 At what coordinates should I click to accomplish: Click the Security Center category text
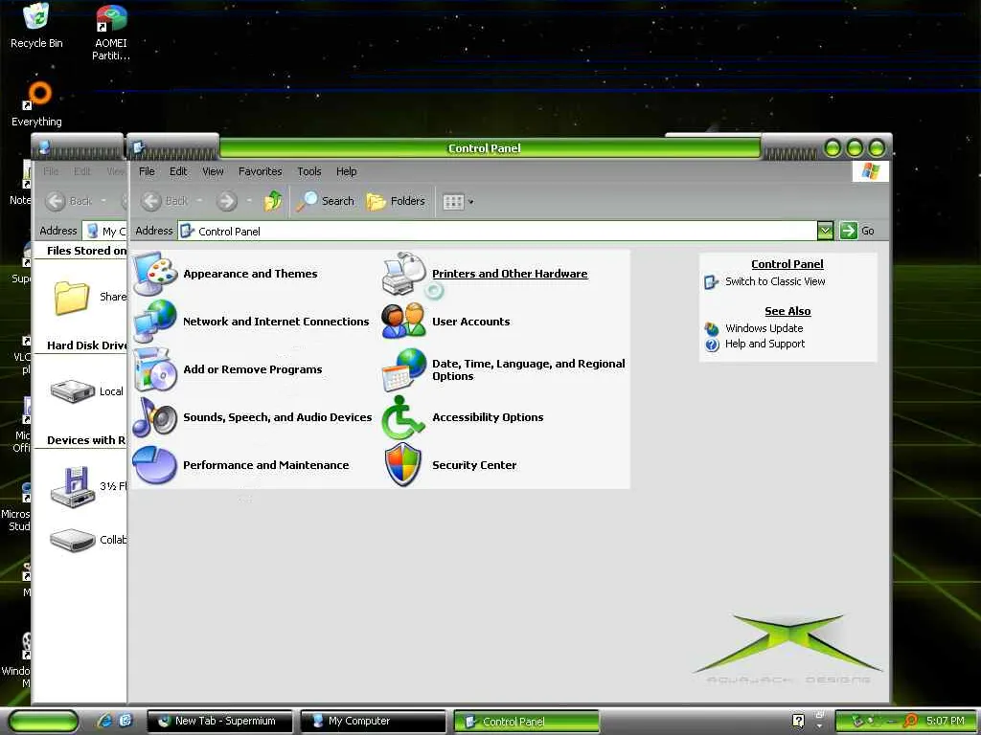474,465
